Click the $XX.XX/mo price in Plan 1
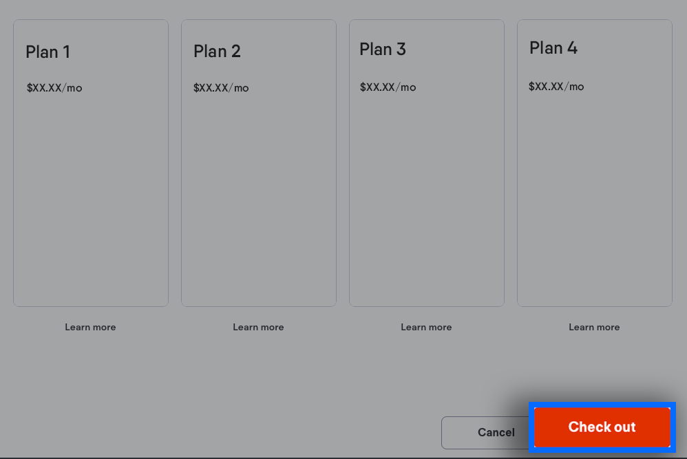This screenshot has height=459, width=687. tap(54, 88)
